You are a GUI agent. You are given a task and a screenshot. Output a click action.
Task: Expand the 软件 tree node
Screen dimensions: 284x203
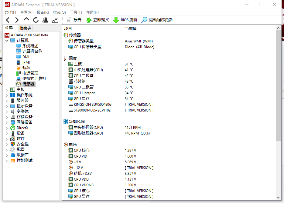tap(7, 139)
